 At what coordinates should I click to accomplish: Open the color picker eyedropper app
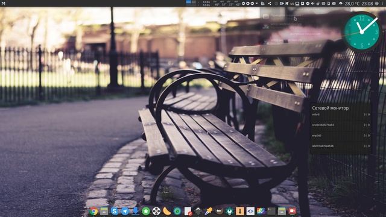(x=209, y=212)
